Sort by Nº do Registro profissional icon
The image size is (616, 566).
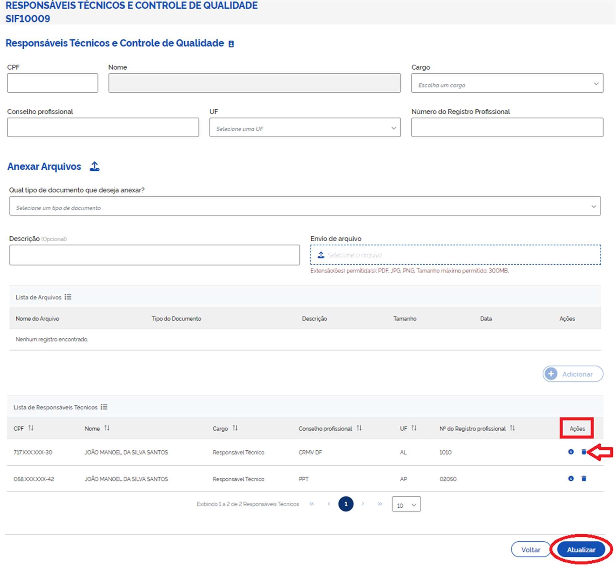point(512,428)
